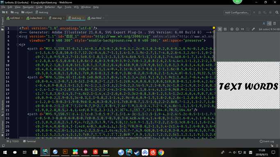Click the disabled Stop icon in run toolbar
The width and height of the screenshot is (280, 157).
tap(270, 12)
